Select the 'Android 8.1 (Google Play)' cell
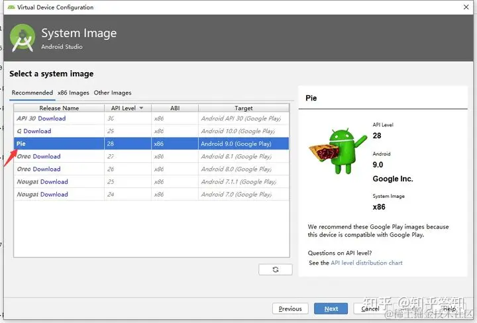 tap(244, 156)
